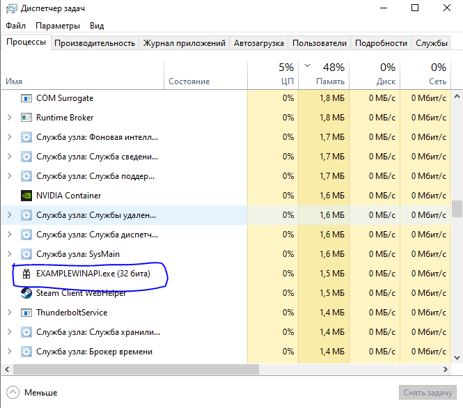
Task: Switch to the Пользователи tab
Action: [x=320, y=43]
